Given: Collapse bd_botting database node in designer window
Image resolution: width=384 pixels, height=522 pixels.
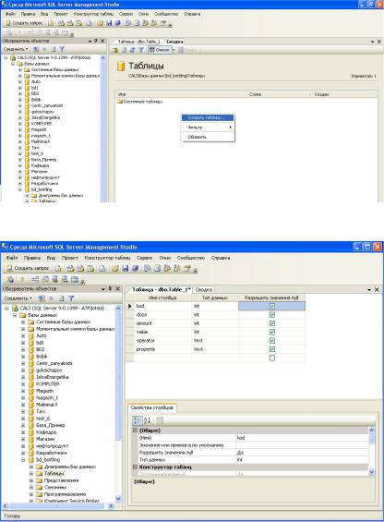Looking at the screenshot, I should tap(23, 460).
